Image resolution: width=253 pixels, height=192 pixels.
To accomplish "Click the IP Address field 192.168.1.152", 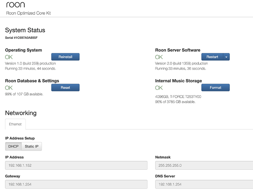I will point(76,165).
